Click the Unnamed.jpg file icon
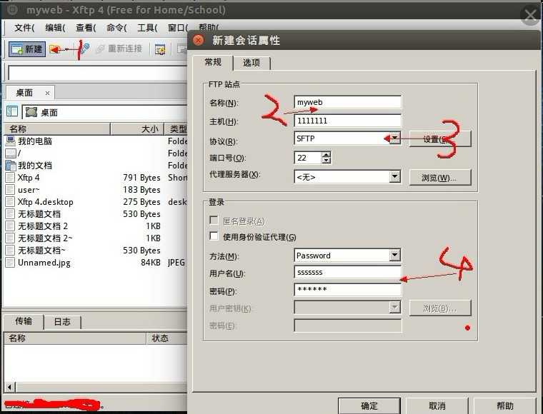 click(x=10, y=262)
